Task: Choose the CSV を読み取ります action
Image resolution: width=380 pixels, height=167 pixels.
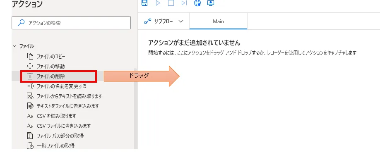Action: point(56,116)
